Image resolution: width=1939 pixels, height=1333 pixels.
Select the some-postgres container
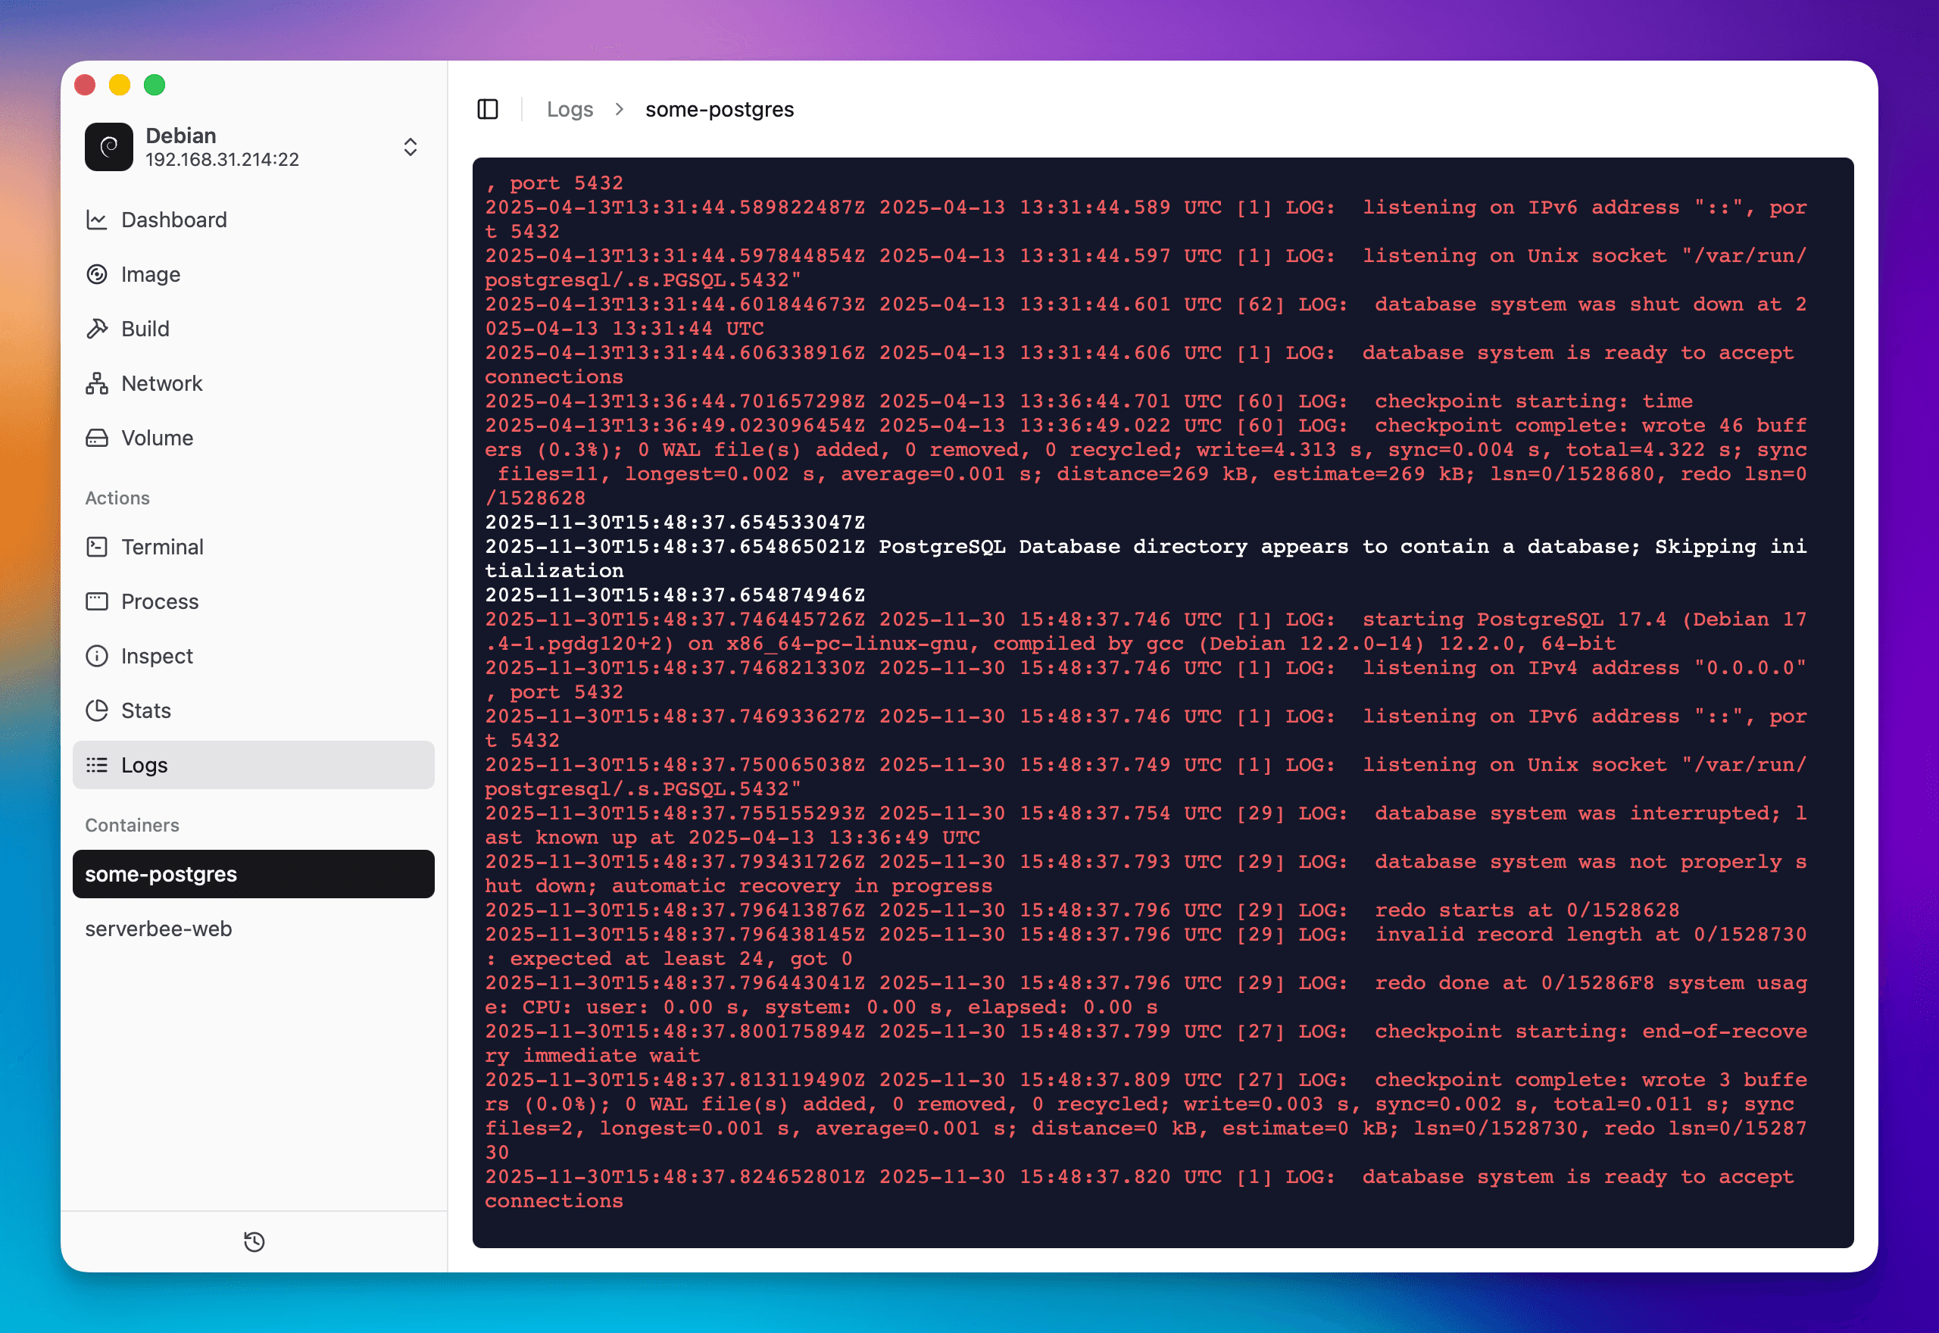(x=161, y=875)
